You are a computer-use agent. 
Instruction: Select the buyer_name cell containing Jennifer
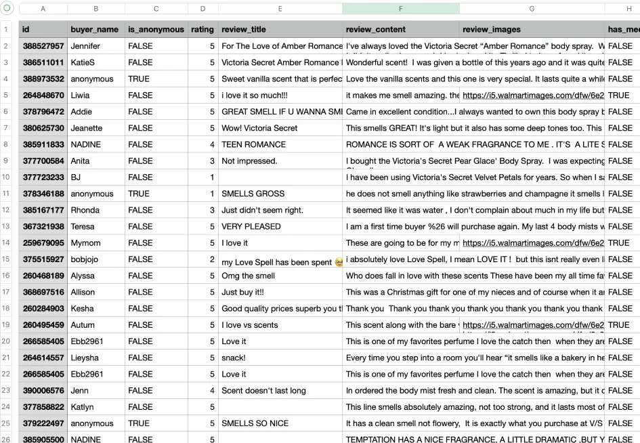[x=95, y=46]
